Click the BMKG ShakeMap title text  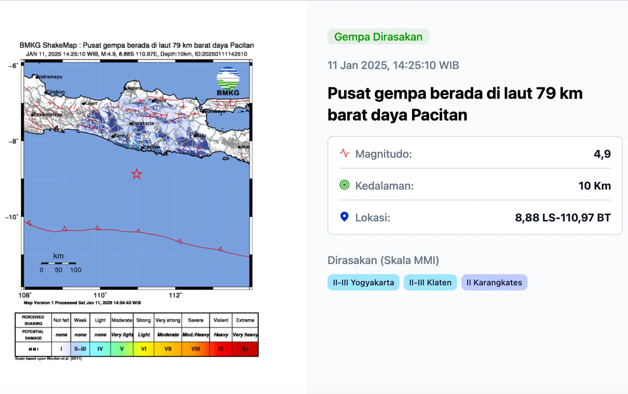pyautogui.click(x=137, y=45)
